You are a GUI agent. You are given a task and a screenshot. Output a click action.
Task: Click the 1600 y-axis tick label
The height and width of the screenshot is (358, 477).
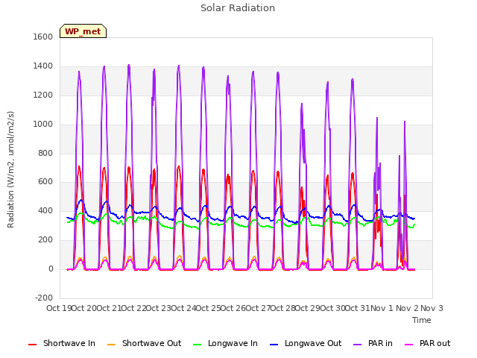(43, 37)
